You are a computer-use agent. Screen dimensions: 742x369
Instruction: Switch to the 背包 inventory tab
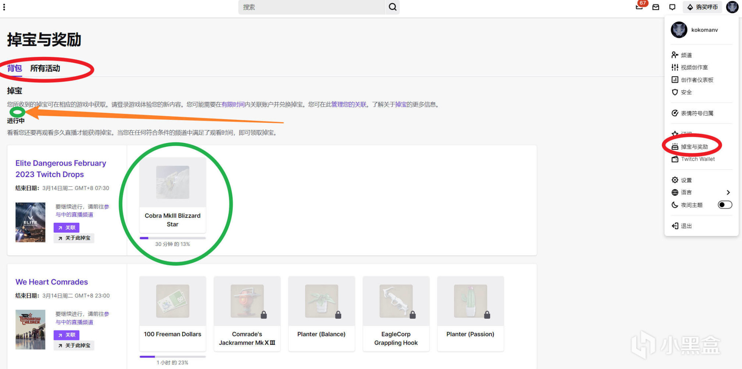pos(15,68)
